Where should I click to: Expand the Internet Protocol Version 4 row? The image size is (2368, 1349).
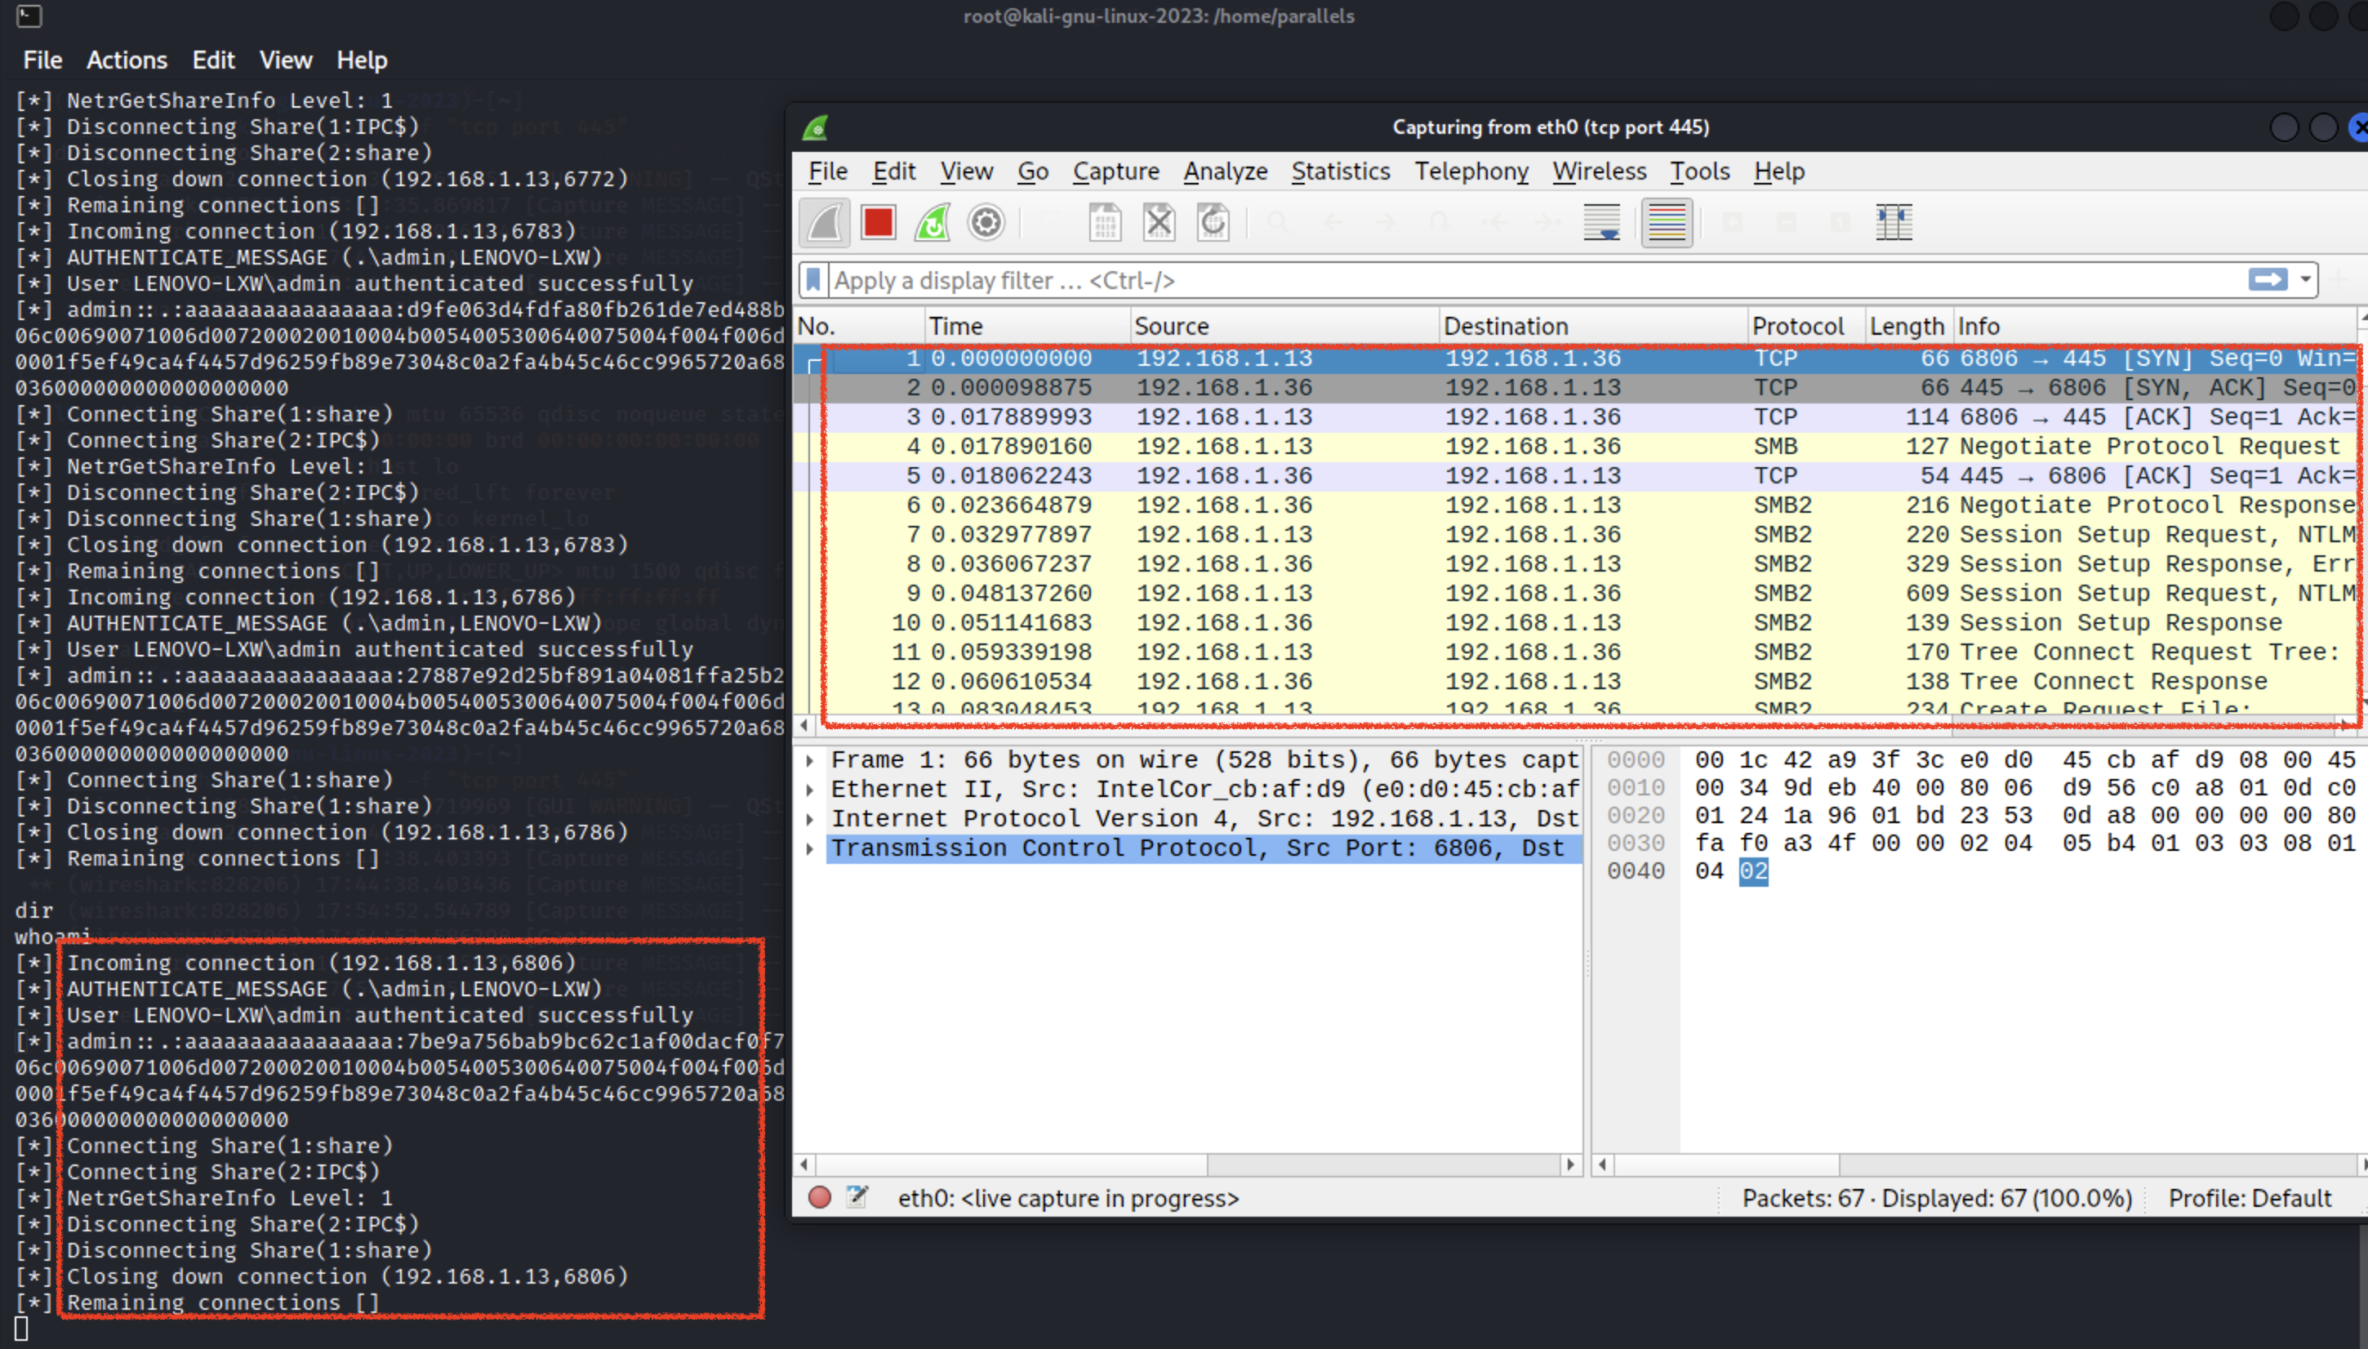811,819
